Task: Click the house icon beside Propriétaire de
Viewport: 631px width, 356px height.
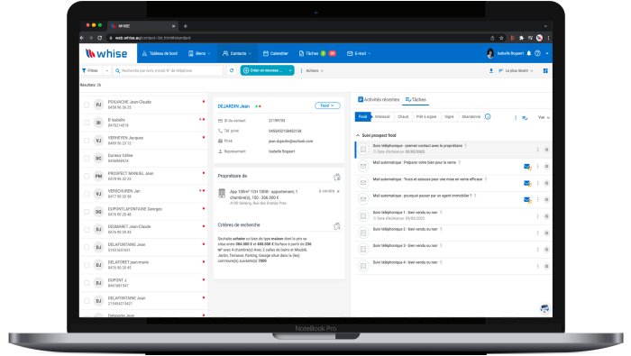Action: pos(337,177)
